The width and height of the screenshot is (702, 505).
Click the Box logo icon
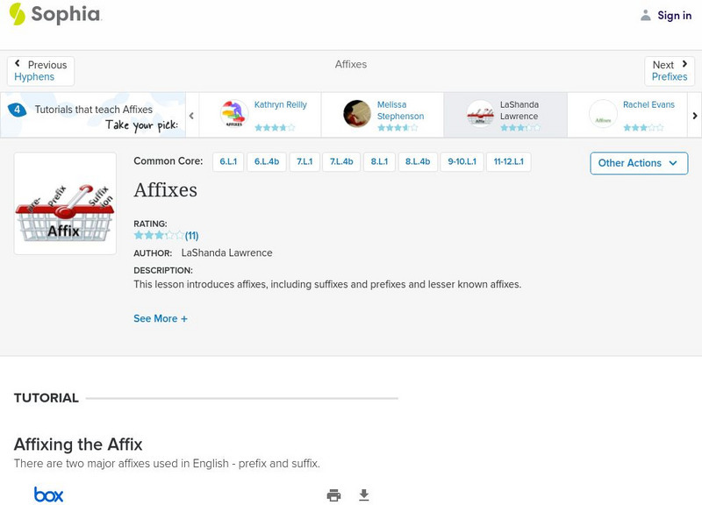tap(49, 495)
